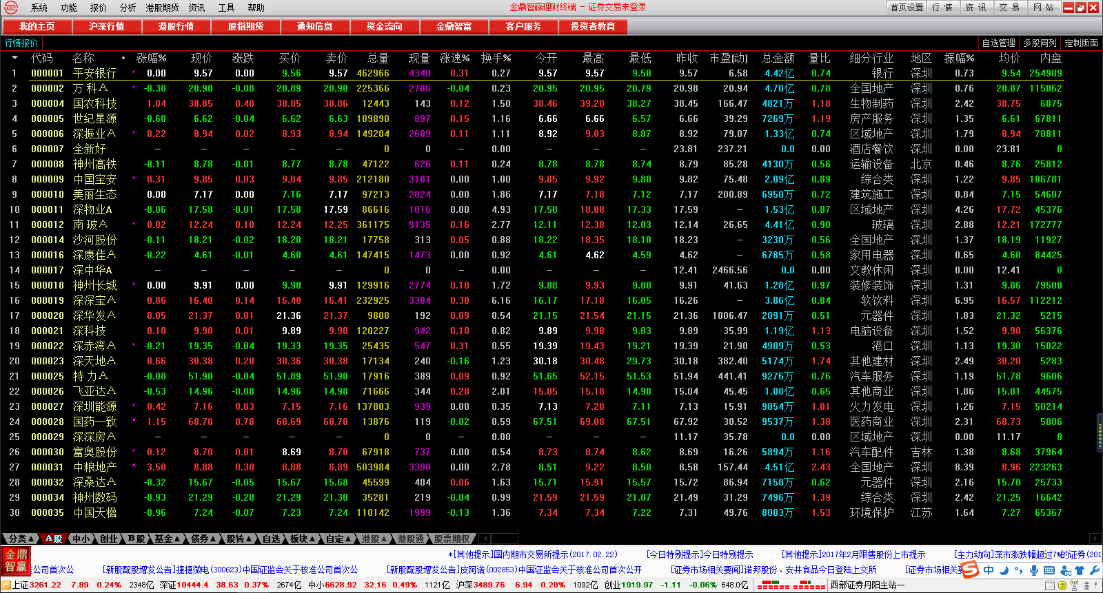Sort by the 总金额 column header
This screenshot has height=593, width=1103.
(778, 58)
